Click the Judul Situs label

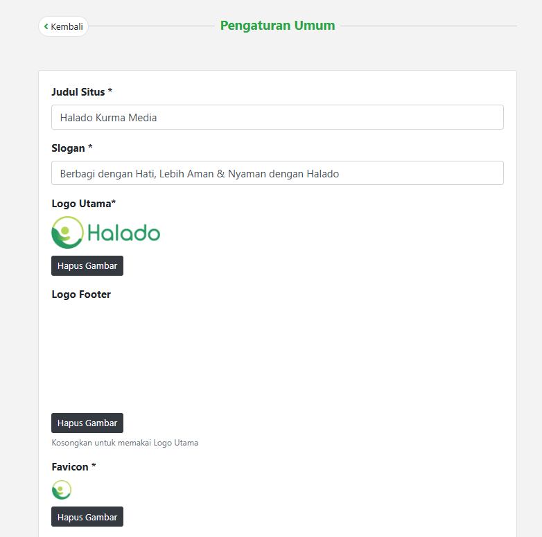(82, 91)
